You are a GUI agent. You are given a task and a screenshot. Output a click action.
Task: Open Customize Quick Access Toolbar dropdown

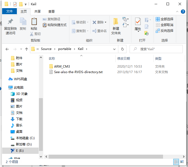(x=26, y=4)
